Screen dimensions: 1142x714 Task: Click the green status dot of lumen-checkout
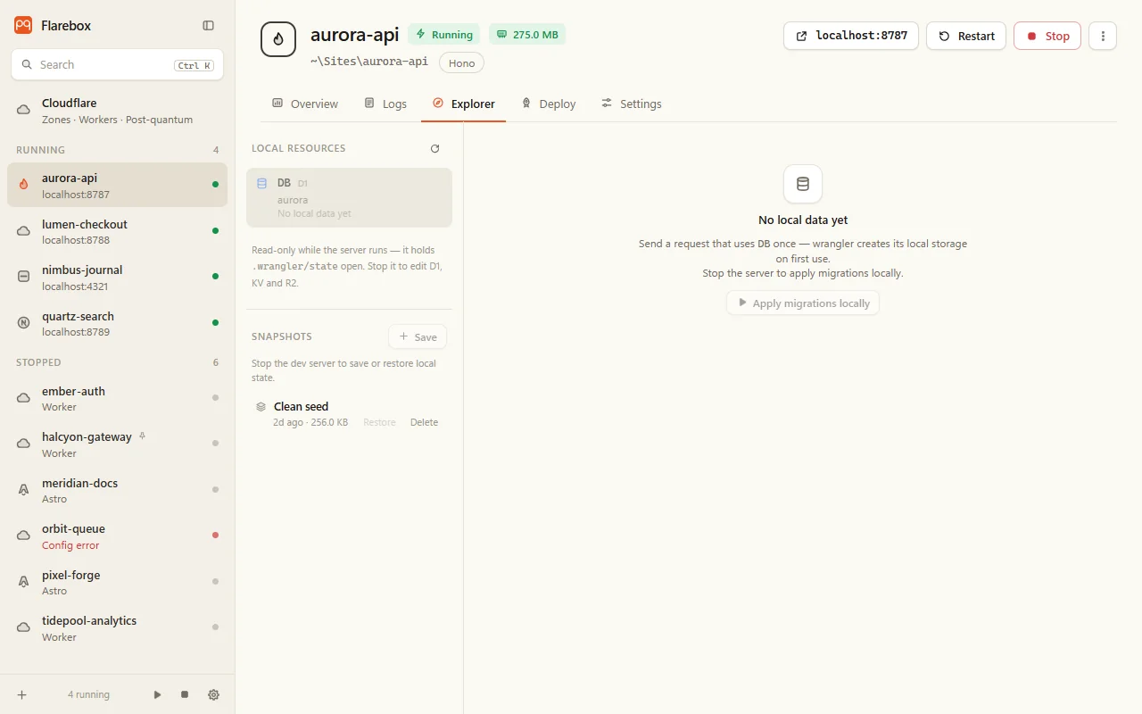215,231
